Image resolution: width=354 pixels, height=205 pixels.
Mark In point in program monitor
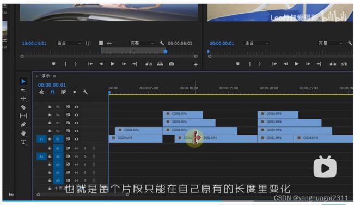pos(249,64)
